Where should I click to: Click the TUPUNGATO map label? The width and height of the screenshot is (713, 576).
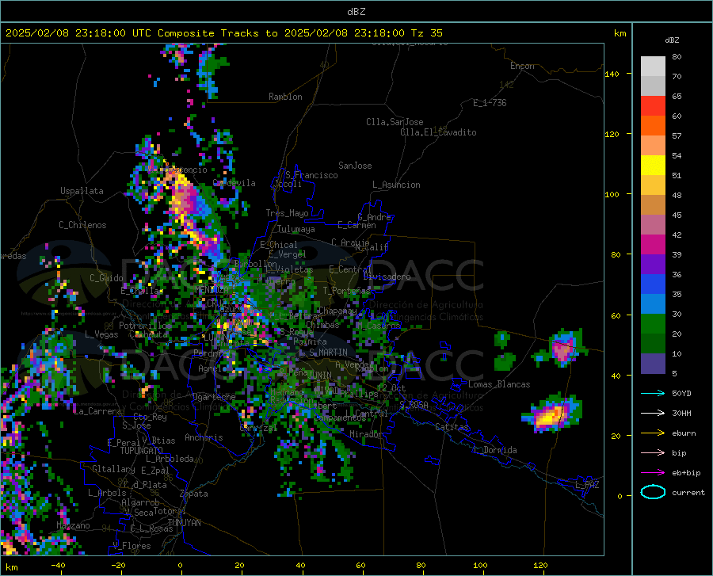coord(142,451)
